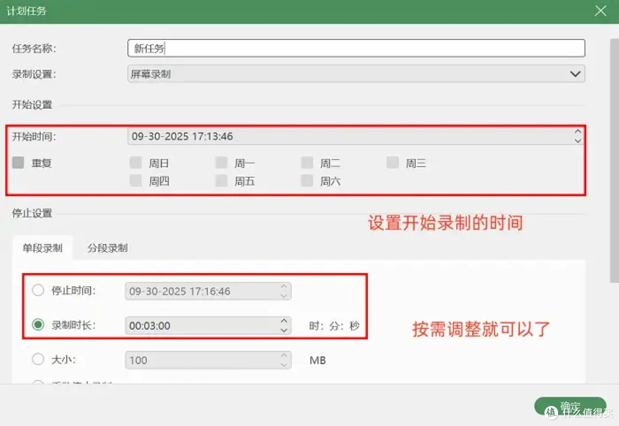Check the 周二 checkbox
Viewport: 619px width, 426px height.
[307, 163]
